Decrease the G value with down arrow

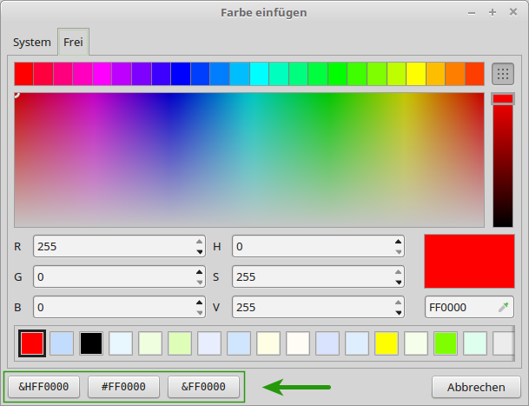click(201, 282)
